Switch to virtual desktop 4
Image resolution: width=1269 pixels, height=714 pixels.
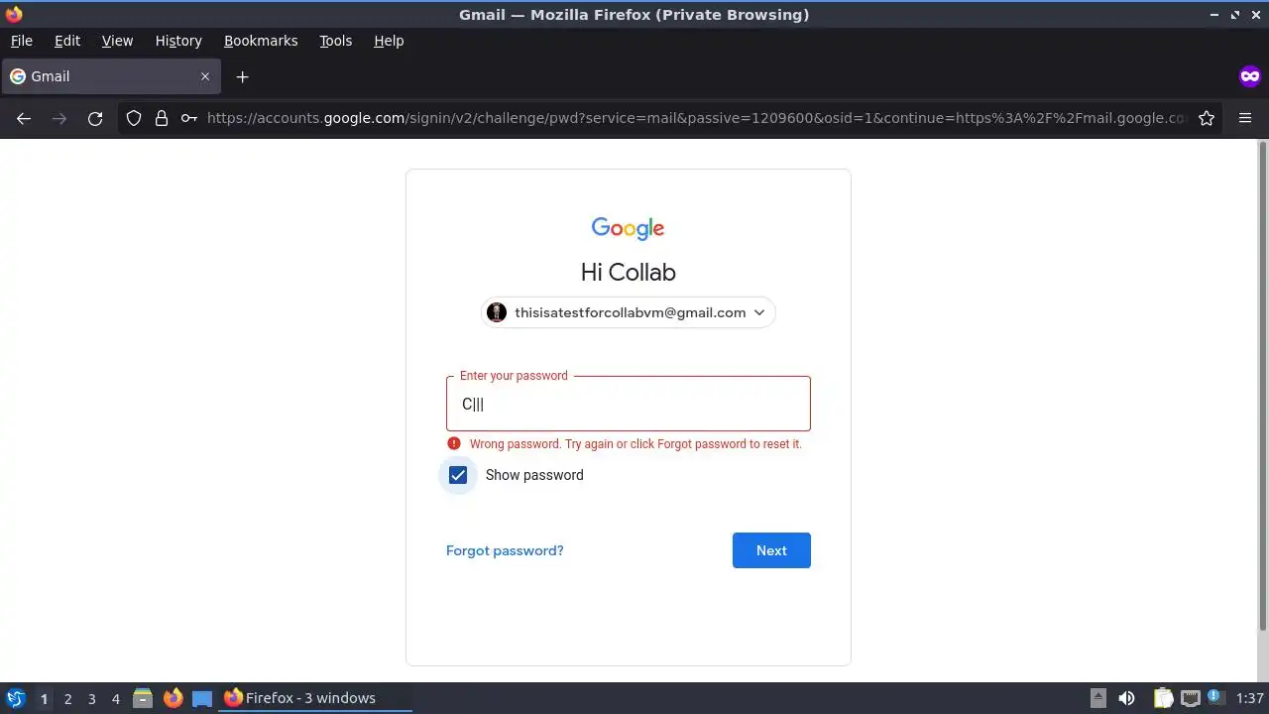[x=115, y=698]
